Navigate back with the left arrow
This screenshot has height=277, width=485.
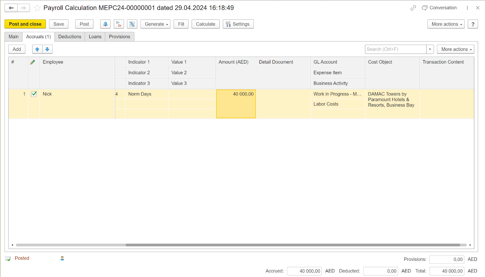[x=11, y=8]
